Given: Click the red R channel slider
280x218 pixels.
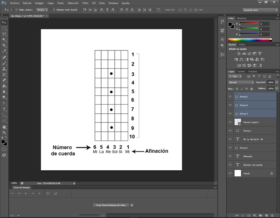Looking at the screenshot, I should click(x=248, y=24).
